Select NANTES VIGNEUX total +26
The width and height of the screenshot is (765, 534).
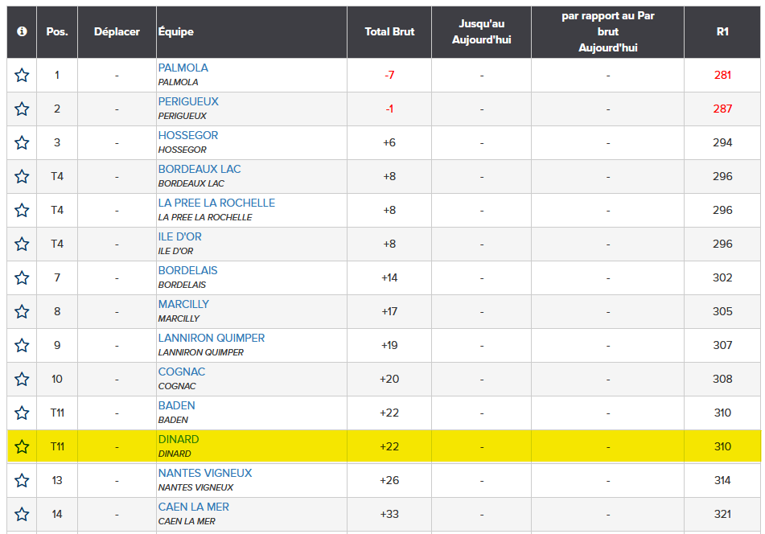click(389, 480)
